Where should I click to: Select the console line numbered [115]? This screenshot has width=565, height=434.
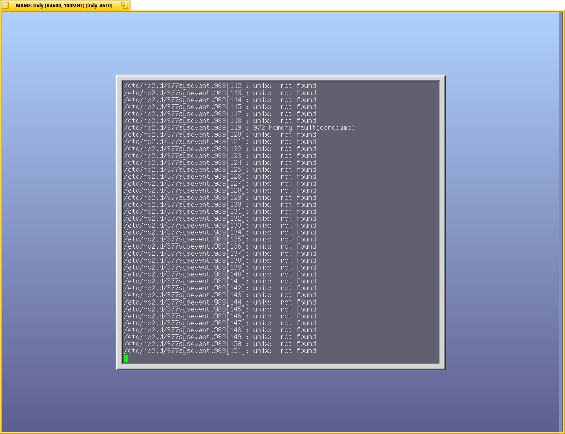(220, 107)
